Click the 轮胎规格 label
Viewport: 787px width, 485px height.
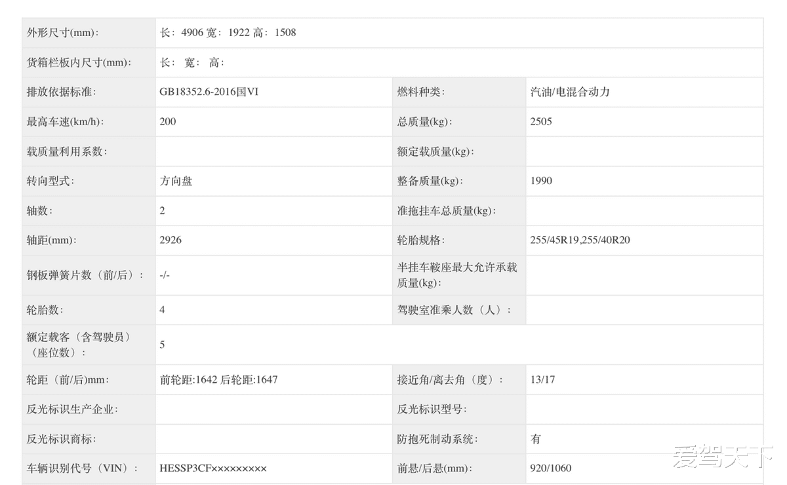421,241
